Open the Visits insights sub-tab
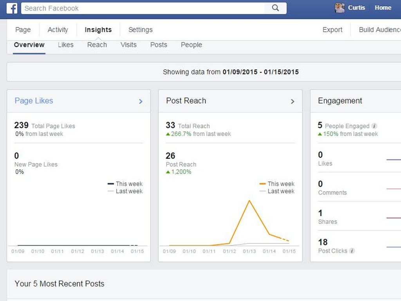This screenshot has height=301, width=401. 128,45
